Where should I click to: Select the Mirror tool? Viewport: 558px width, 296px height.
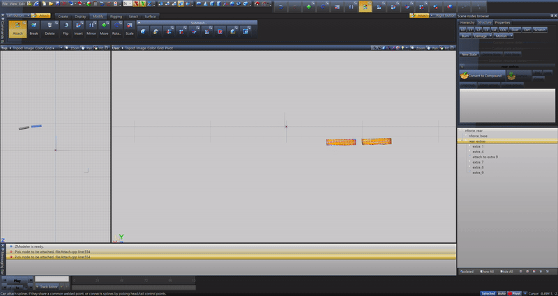coord(91,28)
